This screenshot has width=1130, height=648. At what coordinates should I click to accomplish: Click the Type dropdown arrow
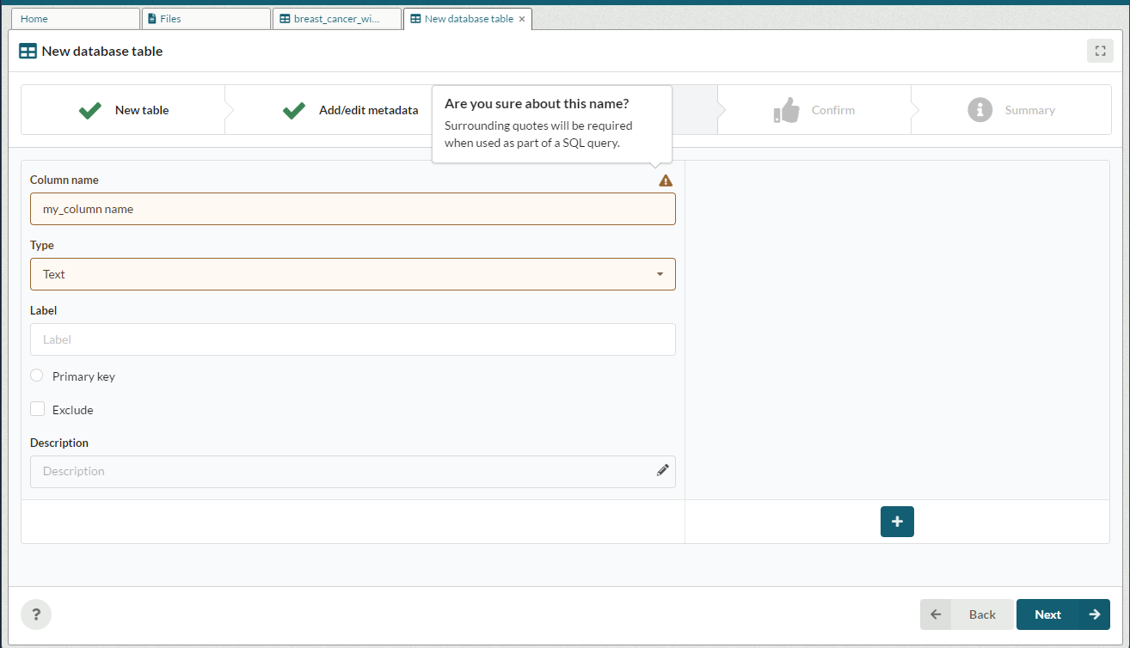pyautogui.click(x=660, y=274)
